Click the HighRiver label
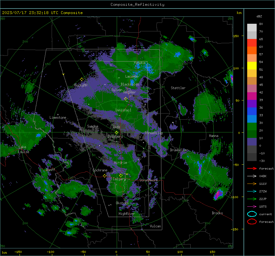Viewport: 275px width, 256px height. [127, 214]
